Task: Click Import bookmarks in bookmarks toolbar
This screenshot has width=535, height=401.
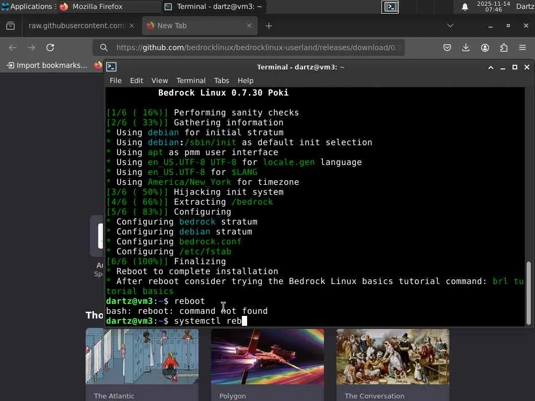Action: (48, 65)
